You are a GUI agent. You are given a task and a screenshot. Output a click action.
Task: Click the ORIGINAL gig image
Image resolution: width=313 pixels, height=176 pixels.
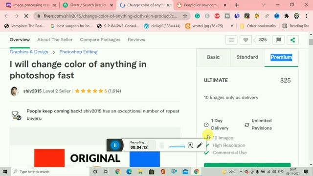point(95,147)
